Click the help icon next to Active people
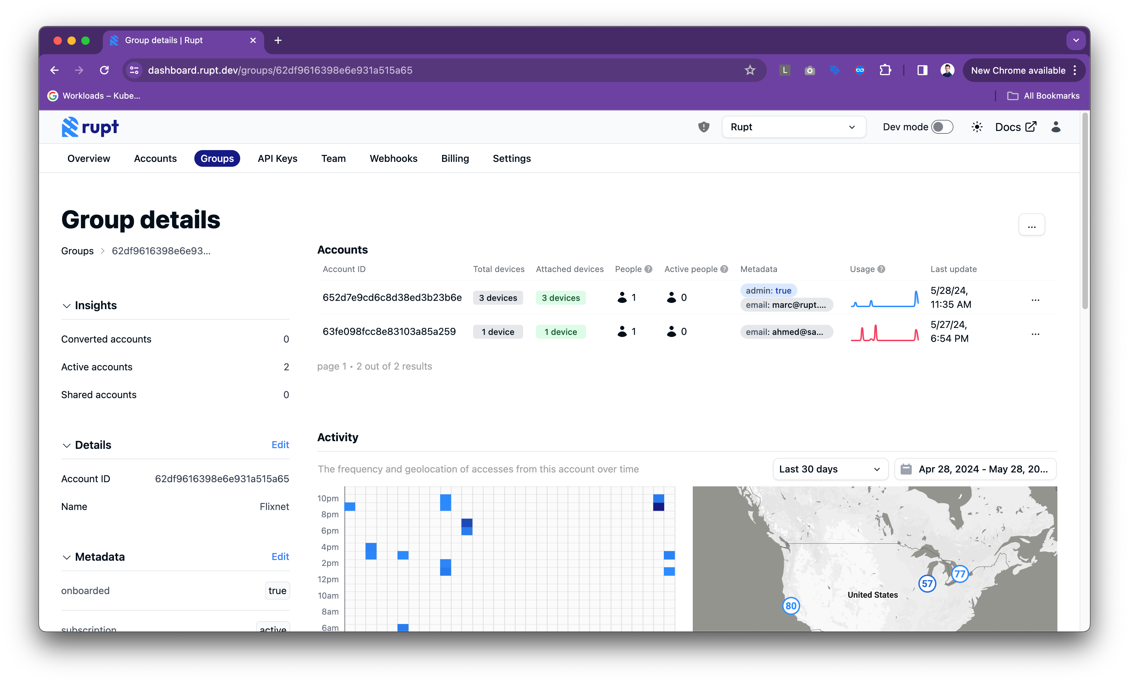The width and height of the screenshot is (1129, 683). (x=724, y=269)
